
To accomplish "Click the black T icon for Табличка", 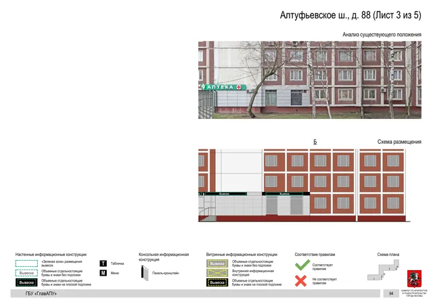I will point(103,263).
